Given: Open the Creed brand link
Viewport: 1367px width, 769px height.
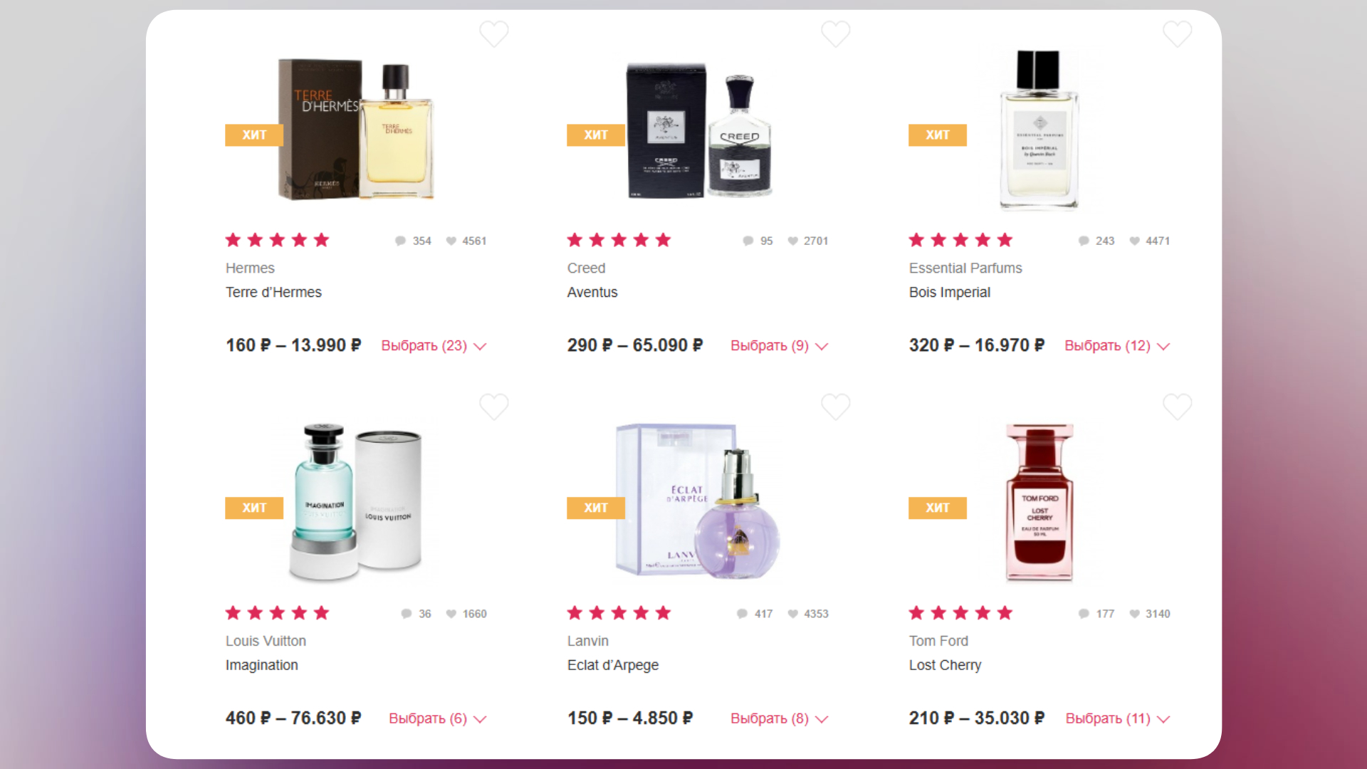Looking at the screenshot, I should [586, 268].
